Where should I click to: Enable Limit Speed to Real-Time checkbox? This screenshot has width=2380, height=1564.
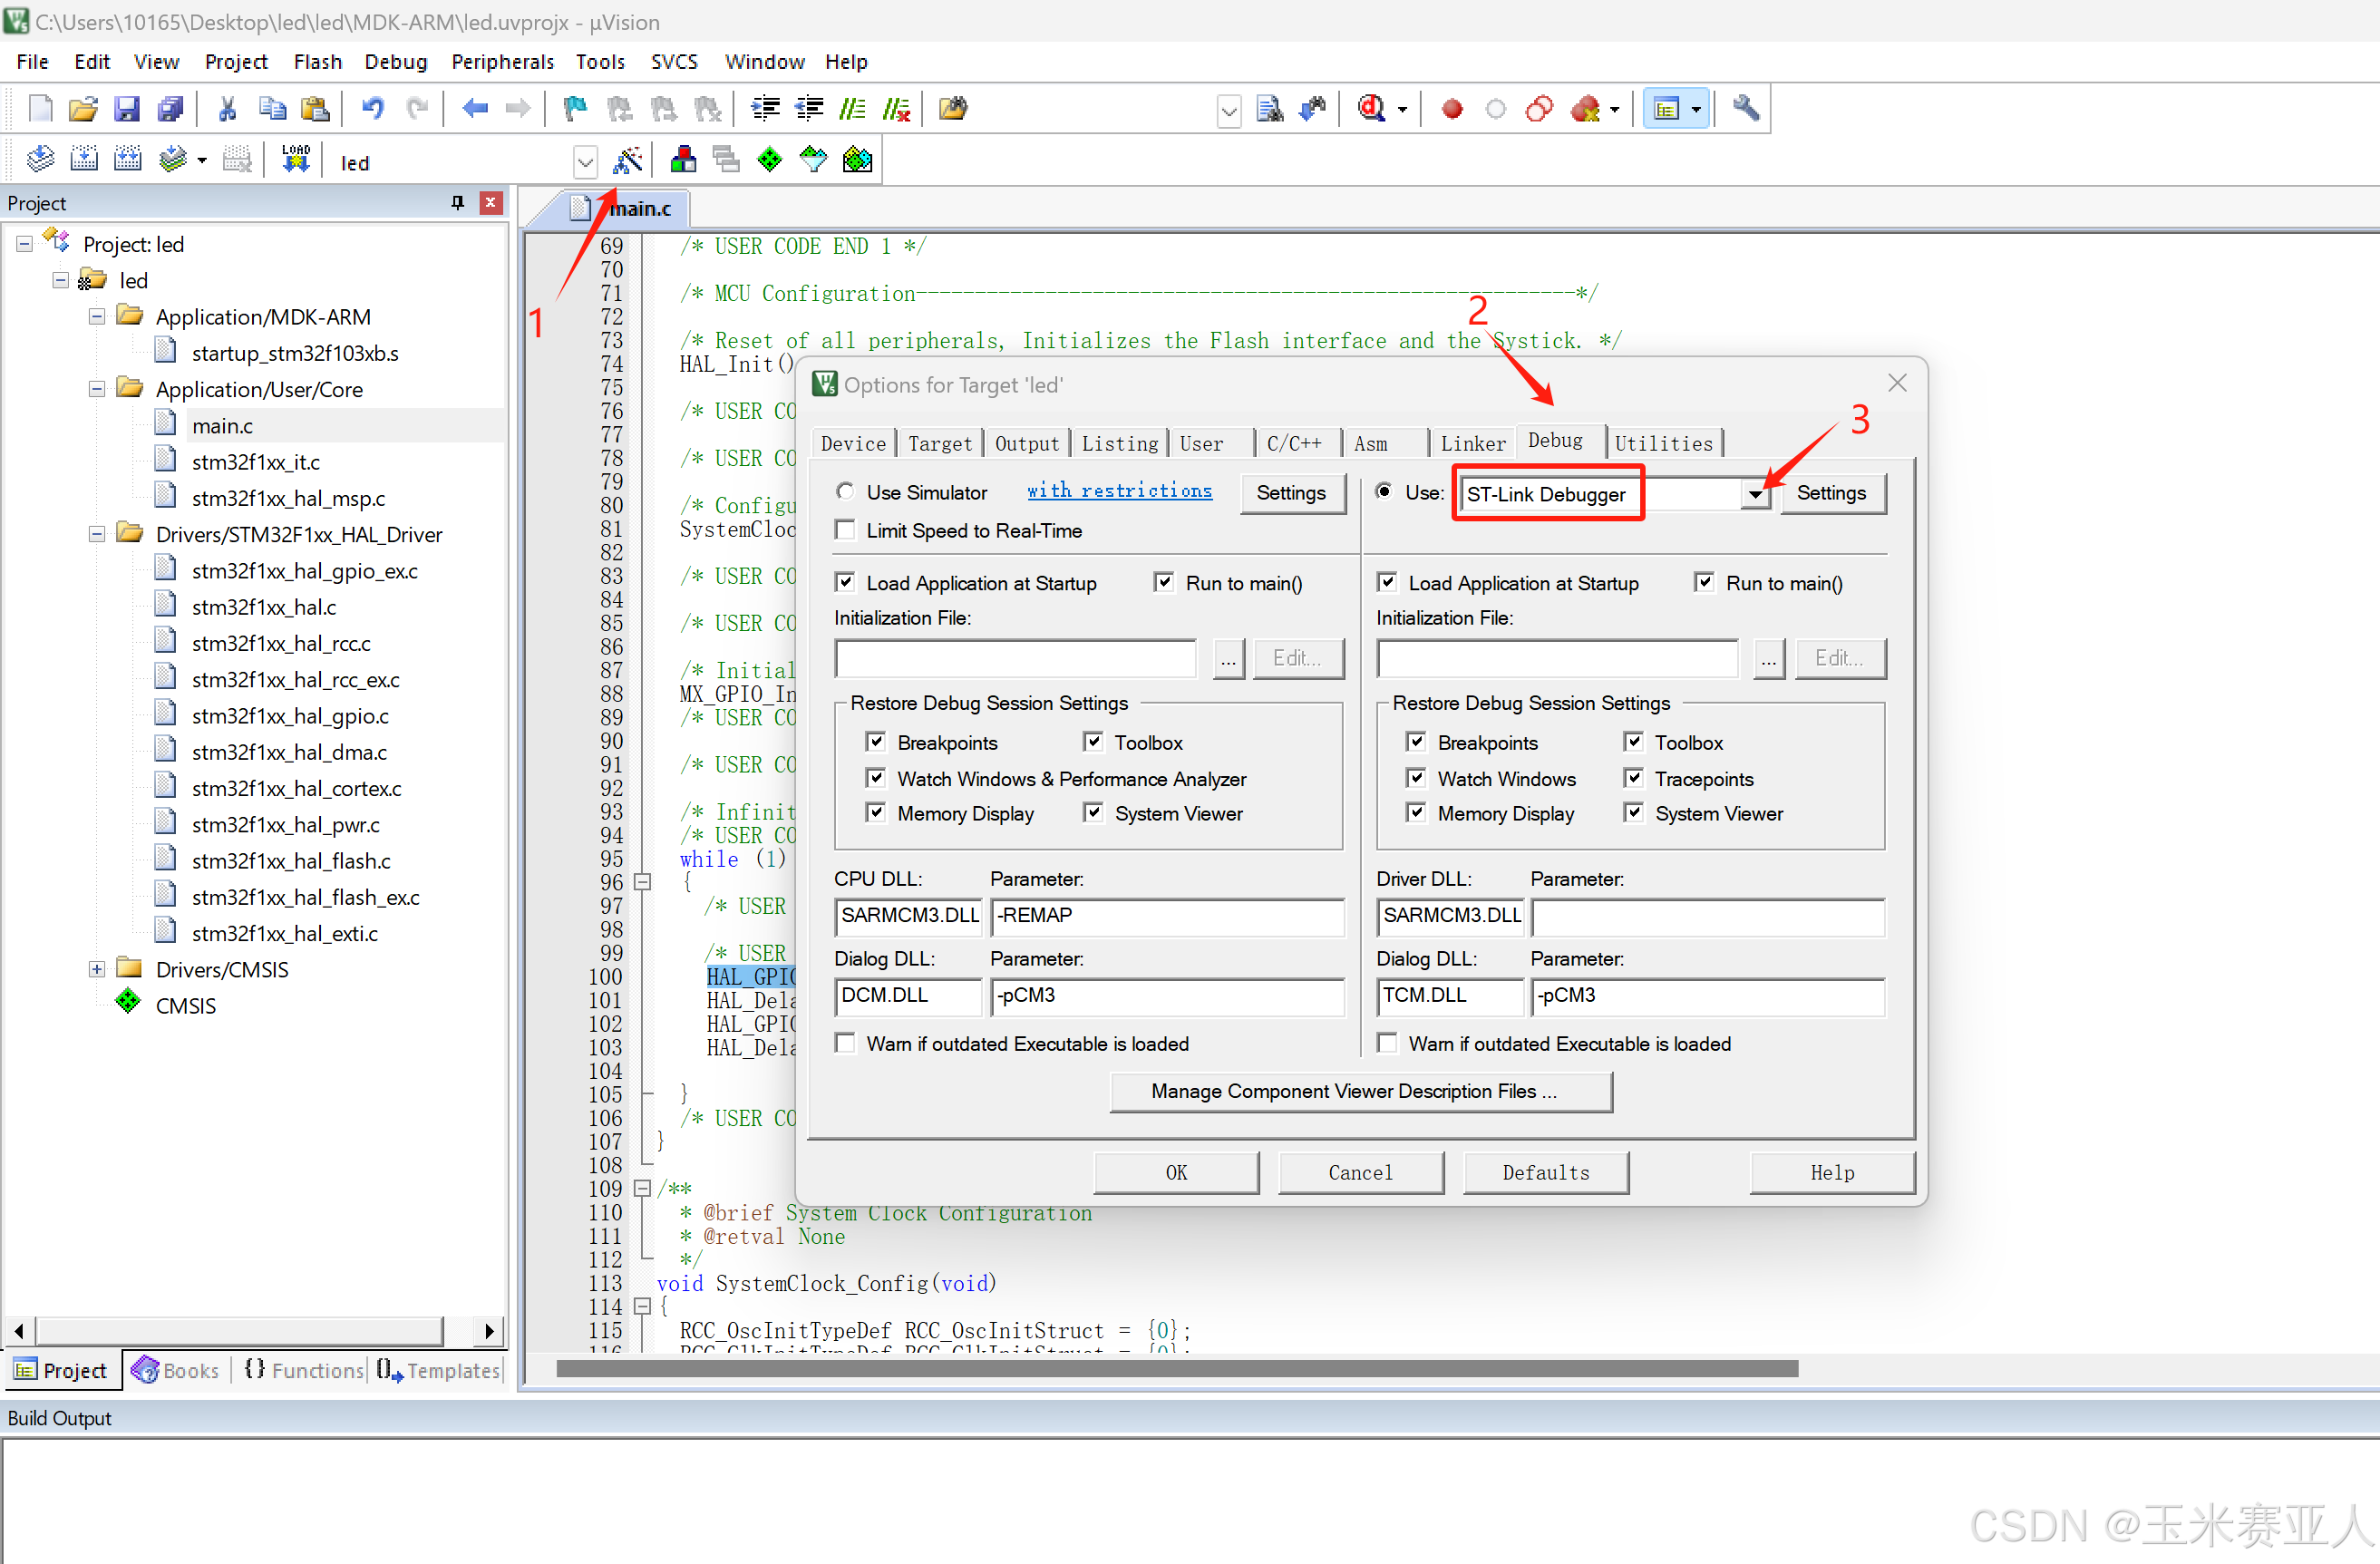[846, 530]
